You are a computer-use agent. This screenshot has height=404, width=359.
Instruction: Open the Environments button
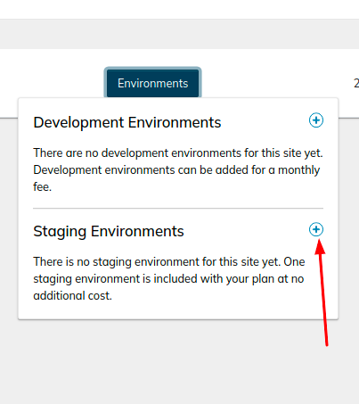152,83
